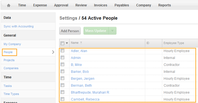Switch to the Reports menu

click(x=164, y=5)
